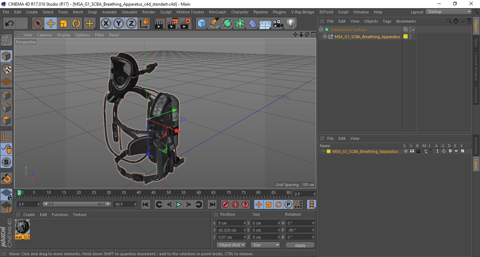Expand the MSA_G1_SCBA_Breathing_Apparatus object tree
480x257 pixels.
(x=325, y=36)
